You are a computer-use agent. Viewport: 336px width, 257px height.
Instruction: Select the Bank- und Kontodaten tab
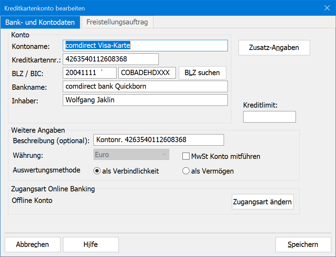tap(40, 22)
